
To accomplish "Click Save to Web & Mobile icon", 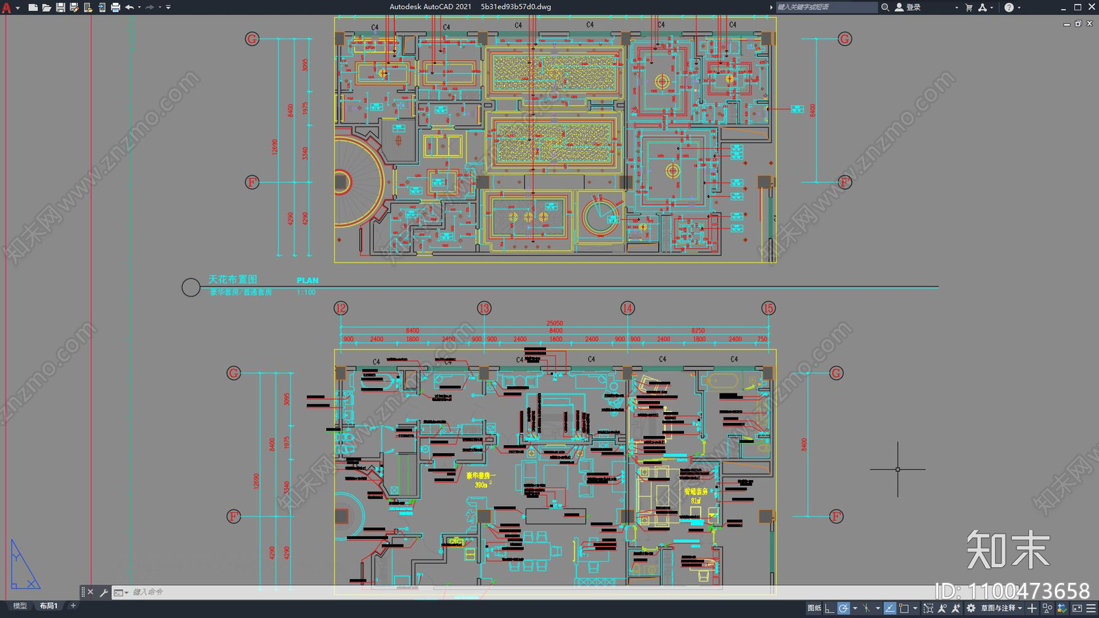I will (102, 7).
